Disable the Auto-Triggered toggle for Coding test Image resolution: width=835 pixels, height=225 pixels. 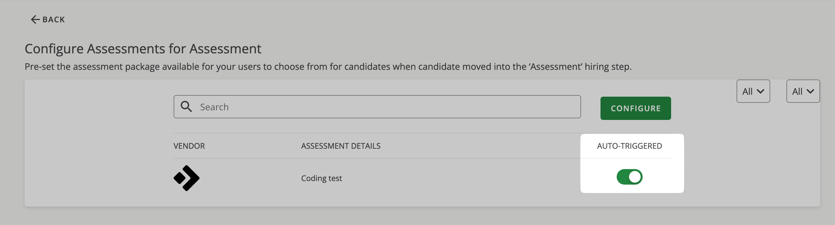point(629,177)
